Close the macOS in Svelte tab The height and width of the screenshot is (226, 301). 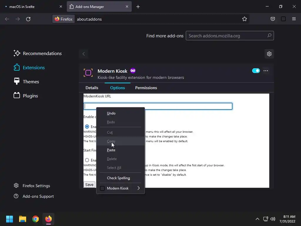(61, 6)
